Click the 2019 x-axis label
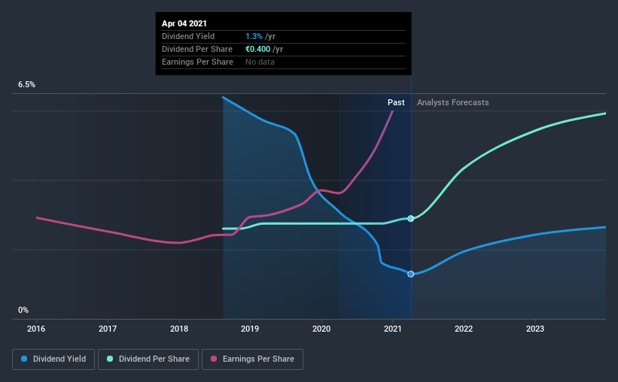The image size is (618, 382). (x=250, y=329)
